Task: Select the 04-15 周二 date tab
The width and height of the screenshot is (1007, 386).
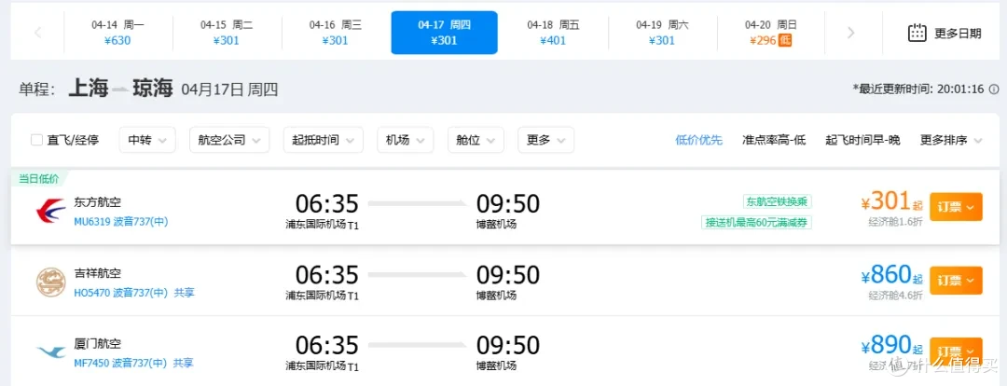Action: (x=226, y=32)
